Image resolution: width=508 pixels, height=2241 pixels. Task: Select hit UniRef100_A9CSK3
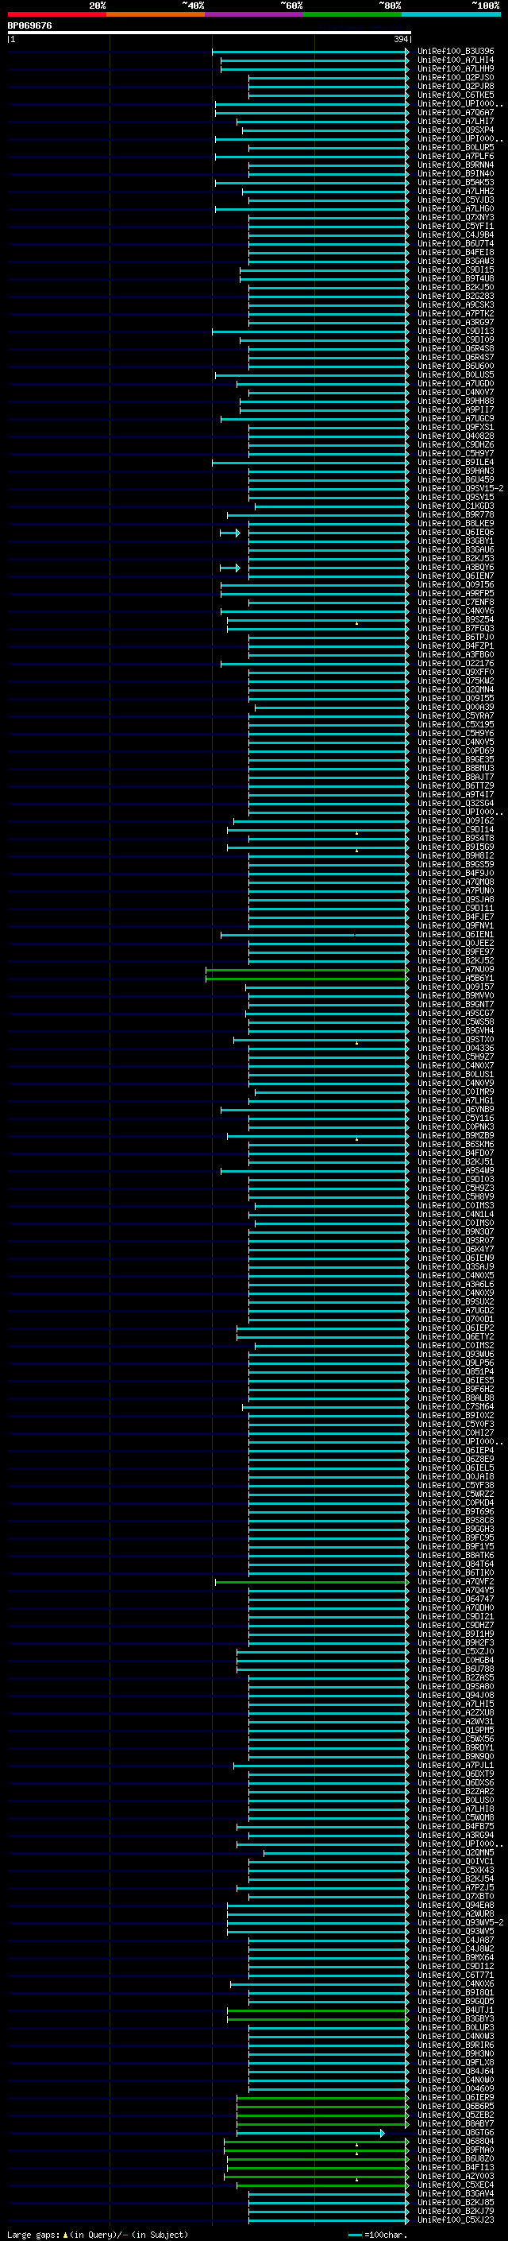click(x=455, y=304)
